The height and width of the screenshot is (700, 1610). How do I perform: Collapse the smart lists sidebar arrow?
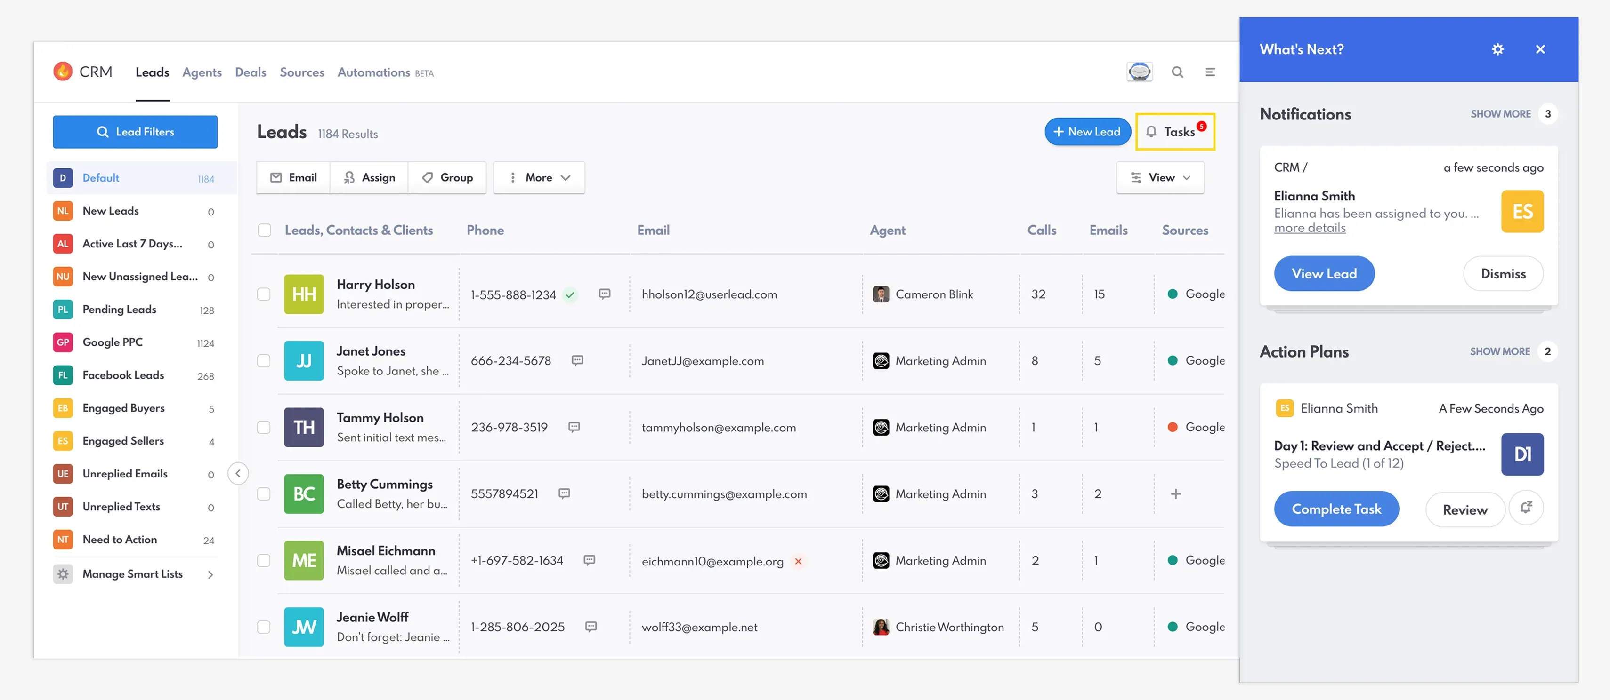(x=237, y=473)
